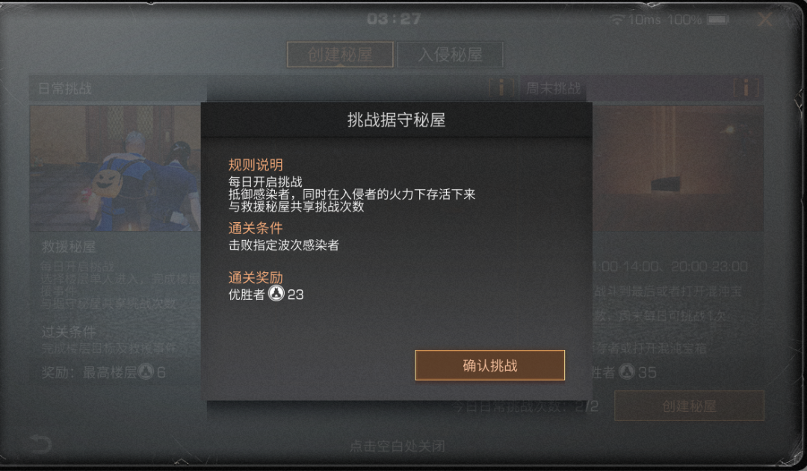This screenshot has width=807, height=471.
Task: Open the 入侵秘屋 tab
Action: [x=451, y=54]
